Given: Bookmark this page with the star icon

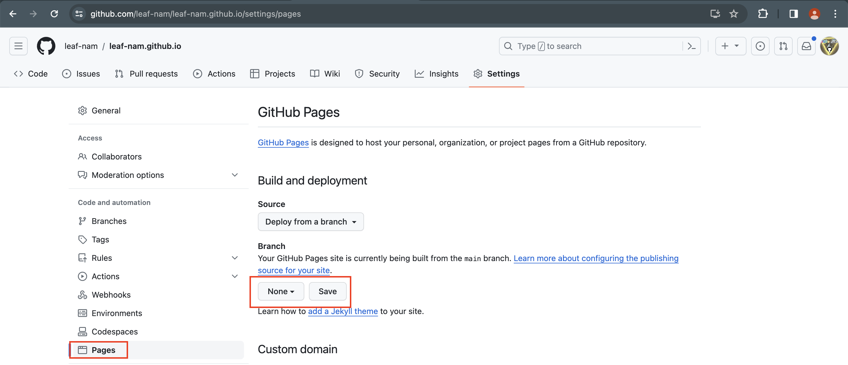Looking at the screenshot, I should pyautogui.click(x=734, y=14).
